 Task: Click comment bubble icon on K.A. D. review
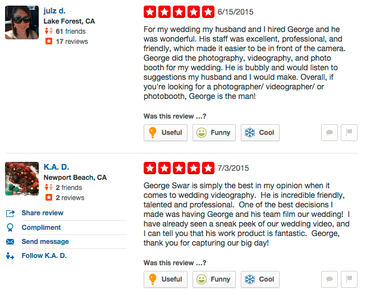pos(330,279)
